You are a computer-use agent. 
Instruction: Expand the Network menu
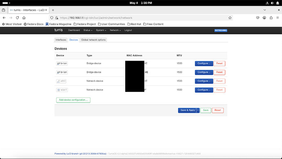(115, 30)
